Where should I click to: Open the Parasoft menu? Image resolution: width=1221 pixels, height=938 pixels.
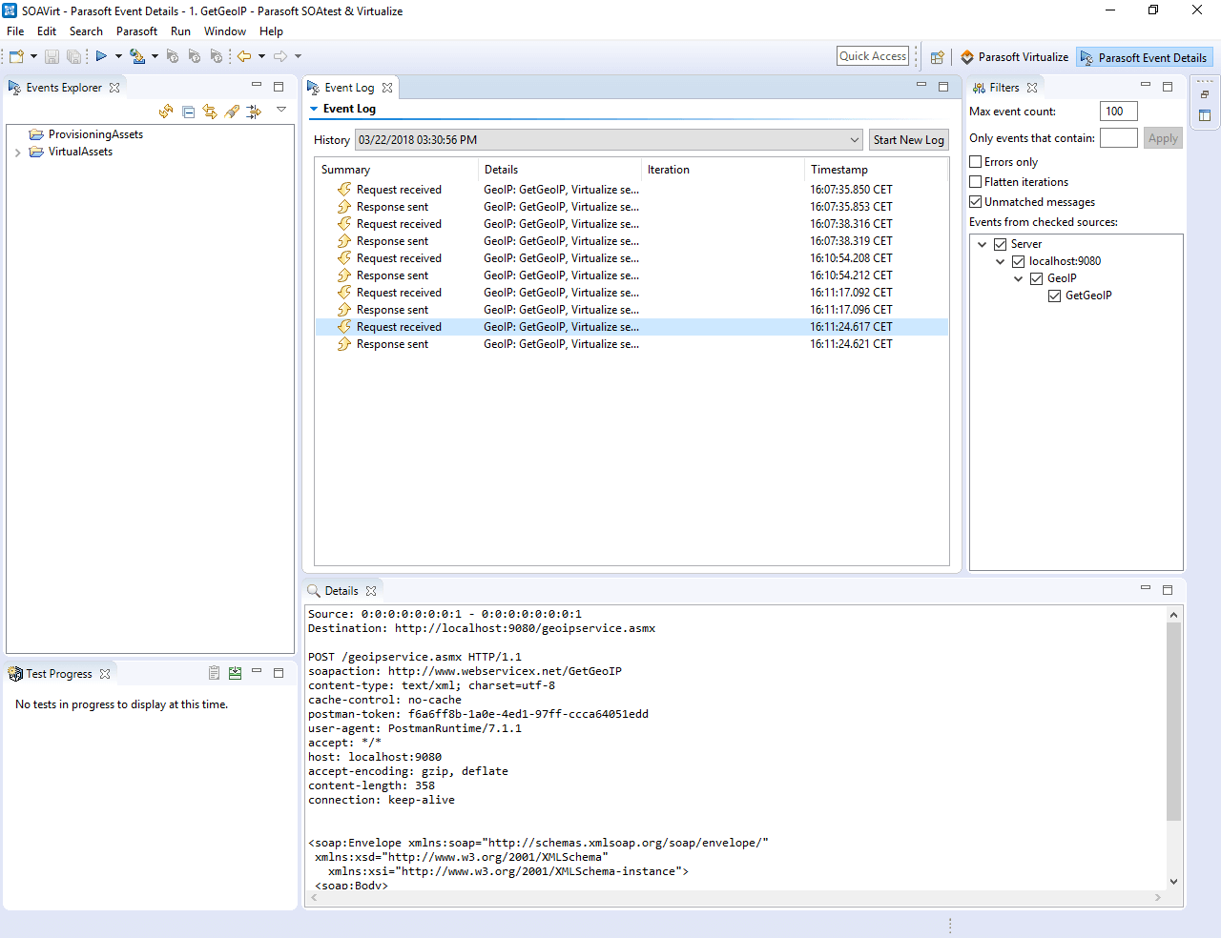136,31
